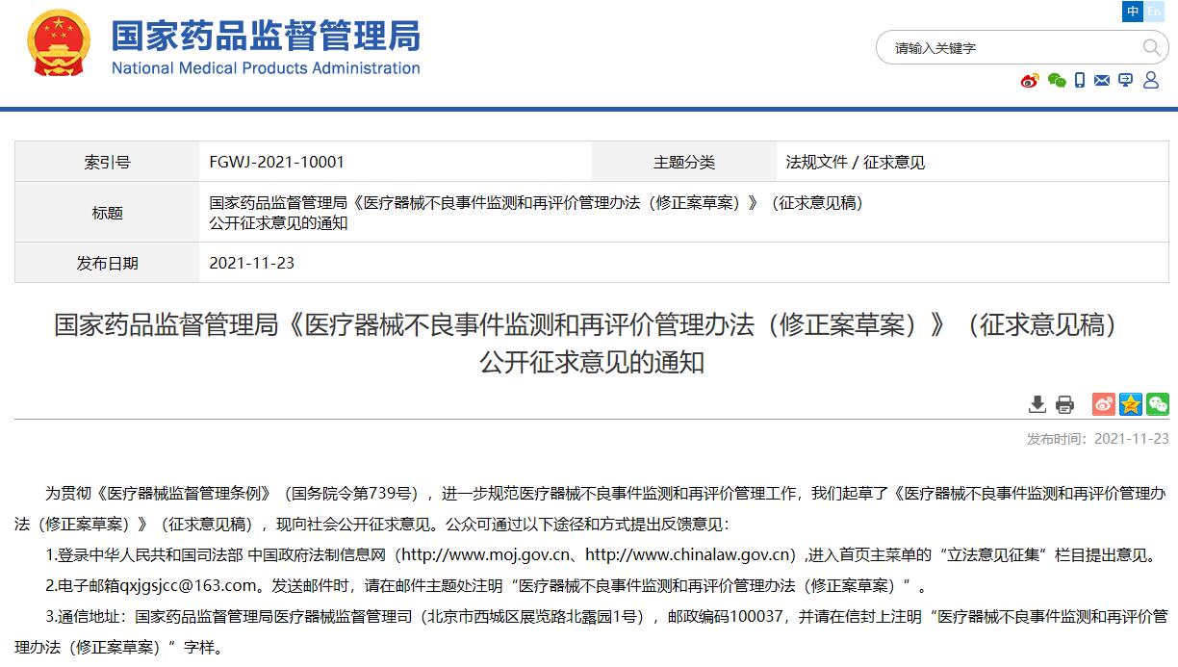This screenshot has width=1178, height=667.
Task: Download the notice via download icon
Action: point(1037,404)
